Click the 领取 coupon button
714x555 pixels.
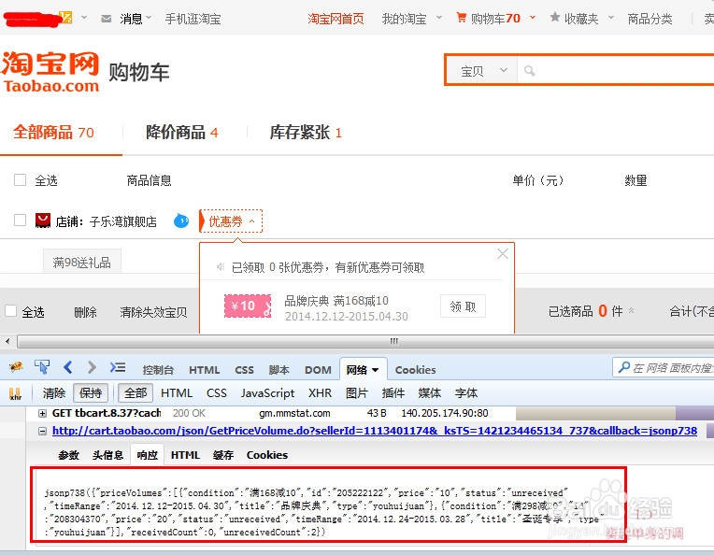463,306
